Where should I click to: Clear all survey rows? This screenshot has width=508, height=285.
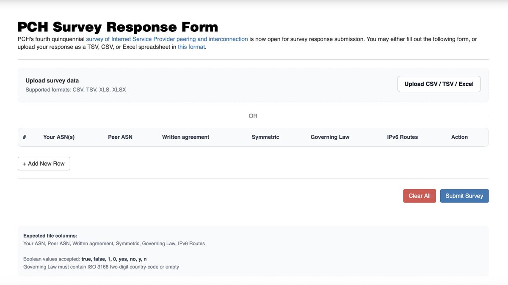point(420,196)
